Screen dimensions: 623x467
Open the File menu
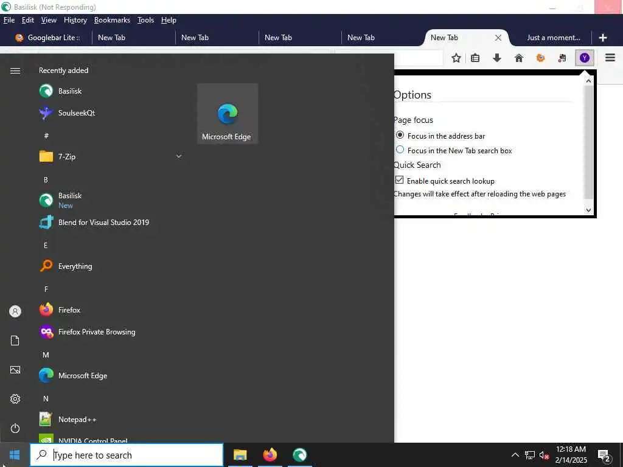(9, 20)
